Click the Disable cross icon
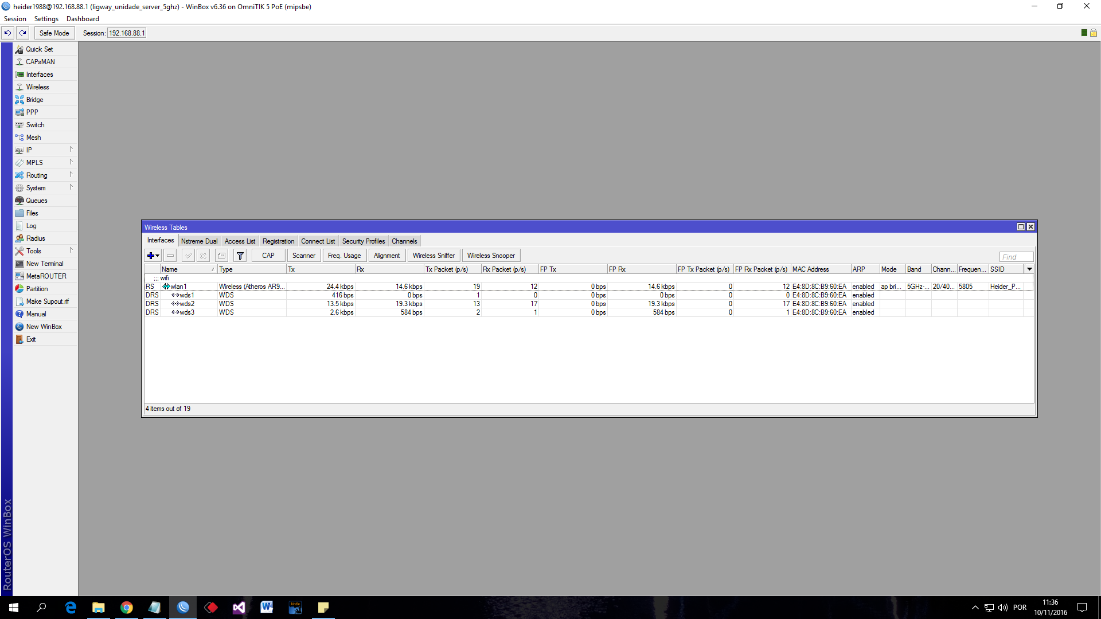Viewport: 1101px width, 619px height. (203, 256)
